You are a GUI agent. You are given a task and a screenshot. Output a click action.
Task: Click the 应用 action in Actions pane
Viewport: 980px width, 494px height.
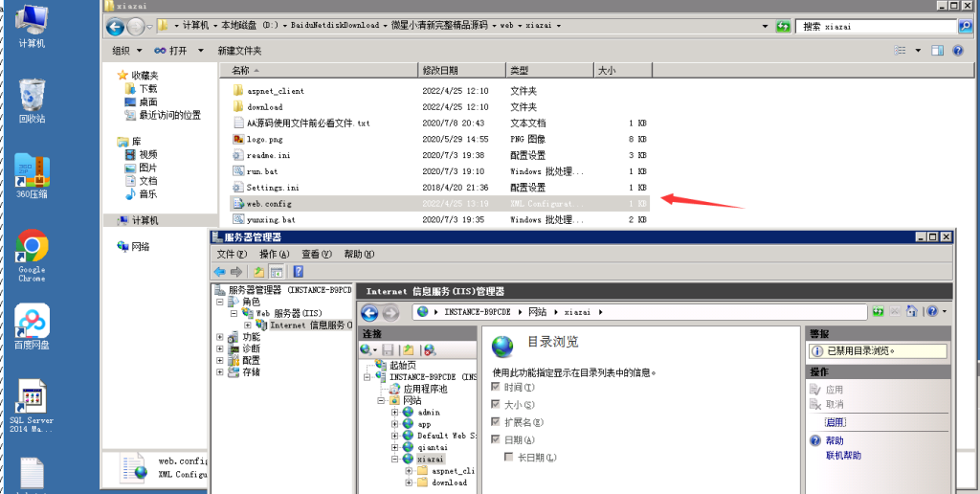coord(835,389)
